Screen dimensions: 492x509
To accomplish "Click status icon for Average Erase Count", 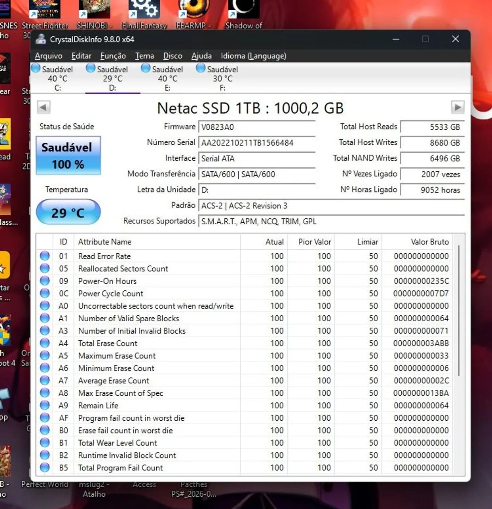I will click(45, 380).
